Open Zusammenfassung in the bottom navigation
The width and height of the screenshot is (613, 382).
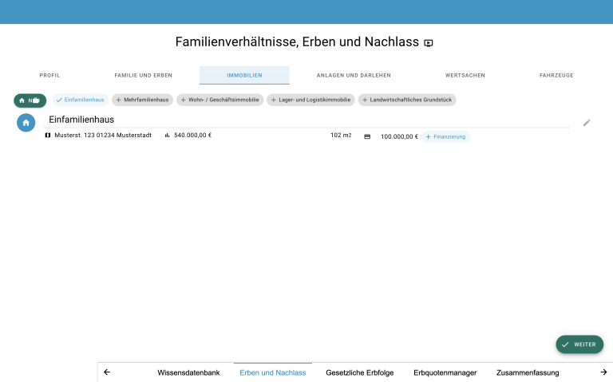pyautogui.click(x=528, y=372)
